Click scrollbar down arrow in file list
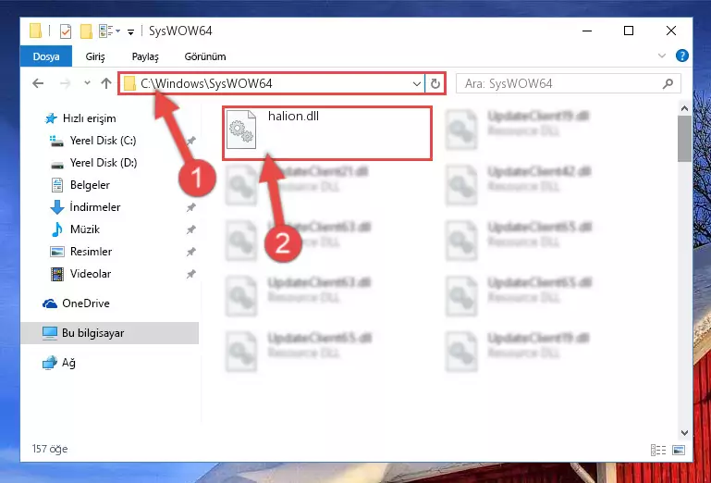The width and height of the screenshot is (711, 483). (685, 433)
